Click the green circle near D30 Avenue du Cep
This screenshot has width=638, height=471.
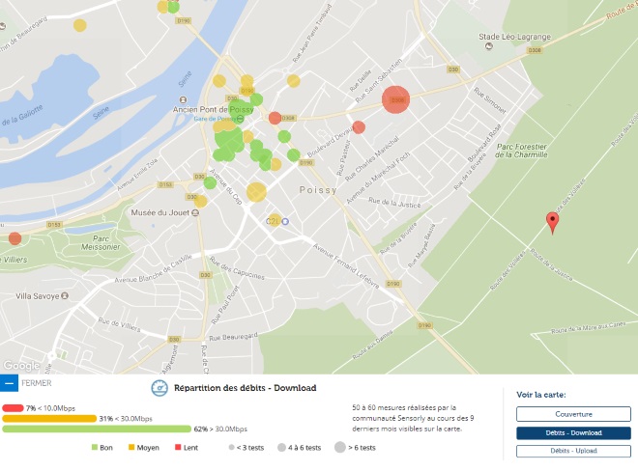210,182
